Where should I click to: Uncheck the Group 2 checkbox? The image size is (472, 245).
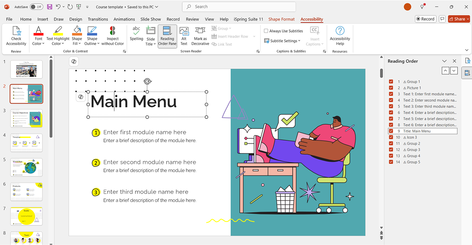pos(391,144)
